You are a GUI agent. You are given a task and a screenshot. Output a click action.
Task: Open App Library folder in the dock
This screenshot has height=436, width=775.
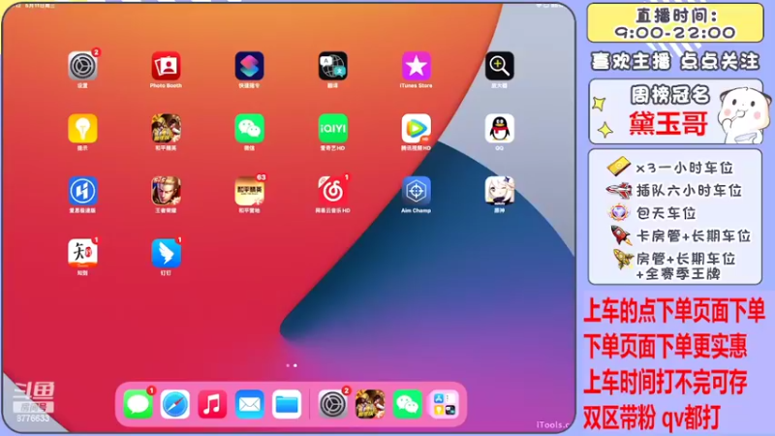445,404
